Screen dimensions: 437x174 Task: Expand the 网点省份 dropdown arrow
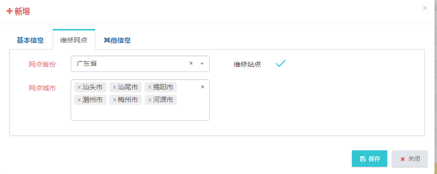[x=202, y=64]
